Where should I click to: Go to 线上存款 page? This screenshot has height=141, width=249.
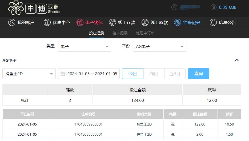(x=122, y=22)
